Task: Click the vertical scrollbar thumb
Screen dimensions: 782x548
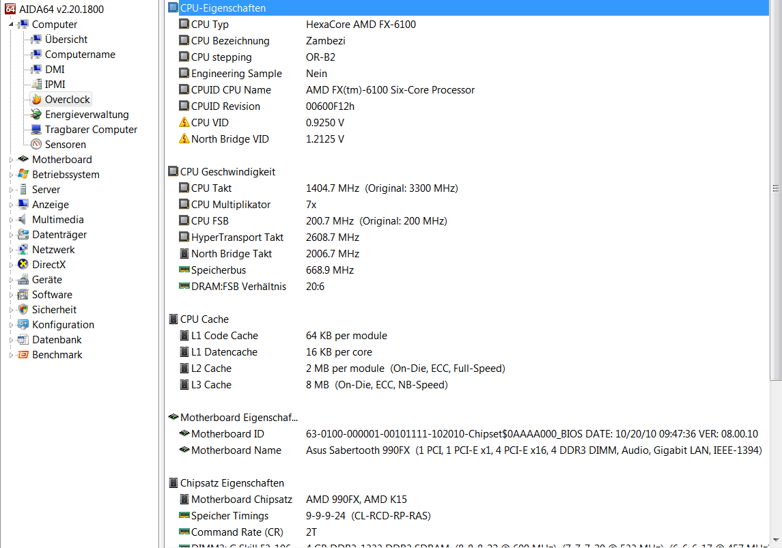Action: 776,188
